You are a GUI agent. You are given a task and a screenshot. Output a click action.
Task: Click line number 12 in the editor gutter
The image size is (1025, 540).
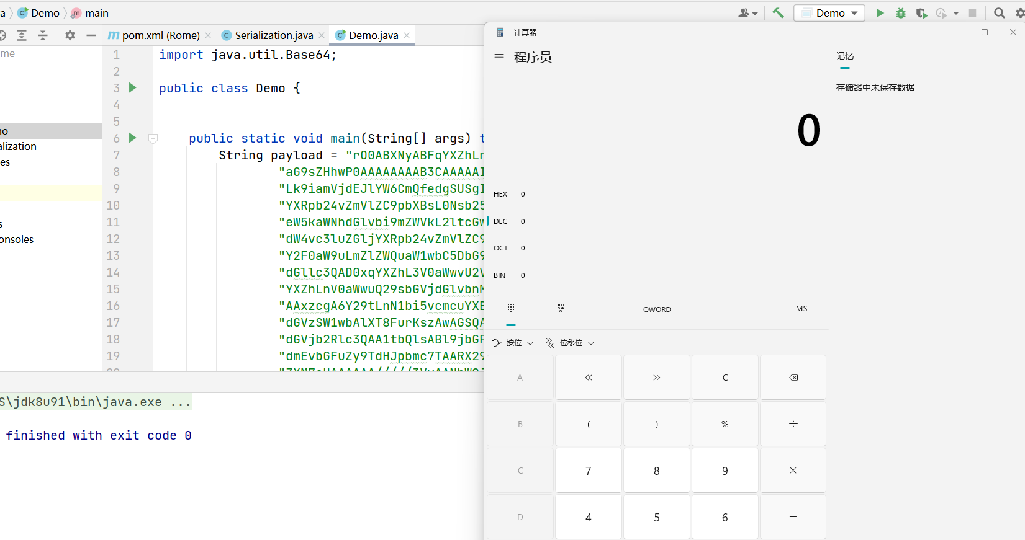(x=113, y=239)
